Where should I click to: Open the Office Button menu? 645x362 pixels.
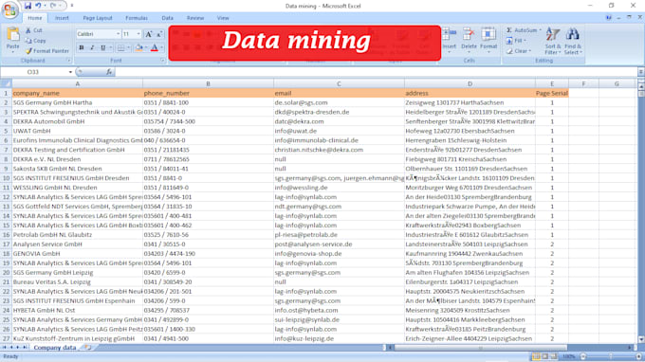pyautogui.click(x=9, y=9)
